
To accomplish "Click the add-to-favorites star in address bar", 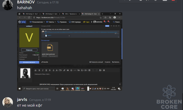I will click(x=100, y=18).
